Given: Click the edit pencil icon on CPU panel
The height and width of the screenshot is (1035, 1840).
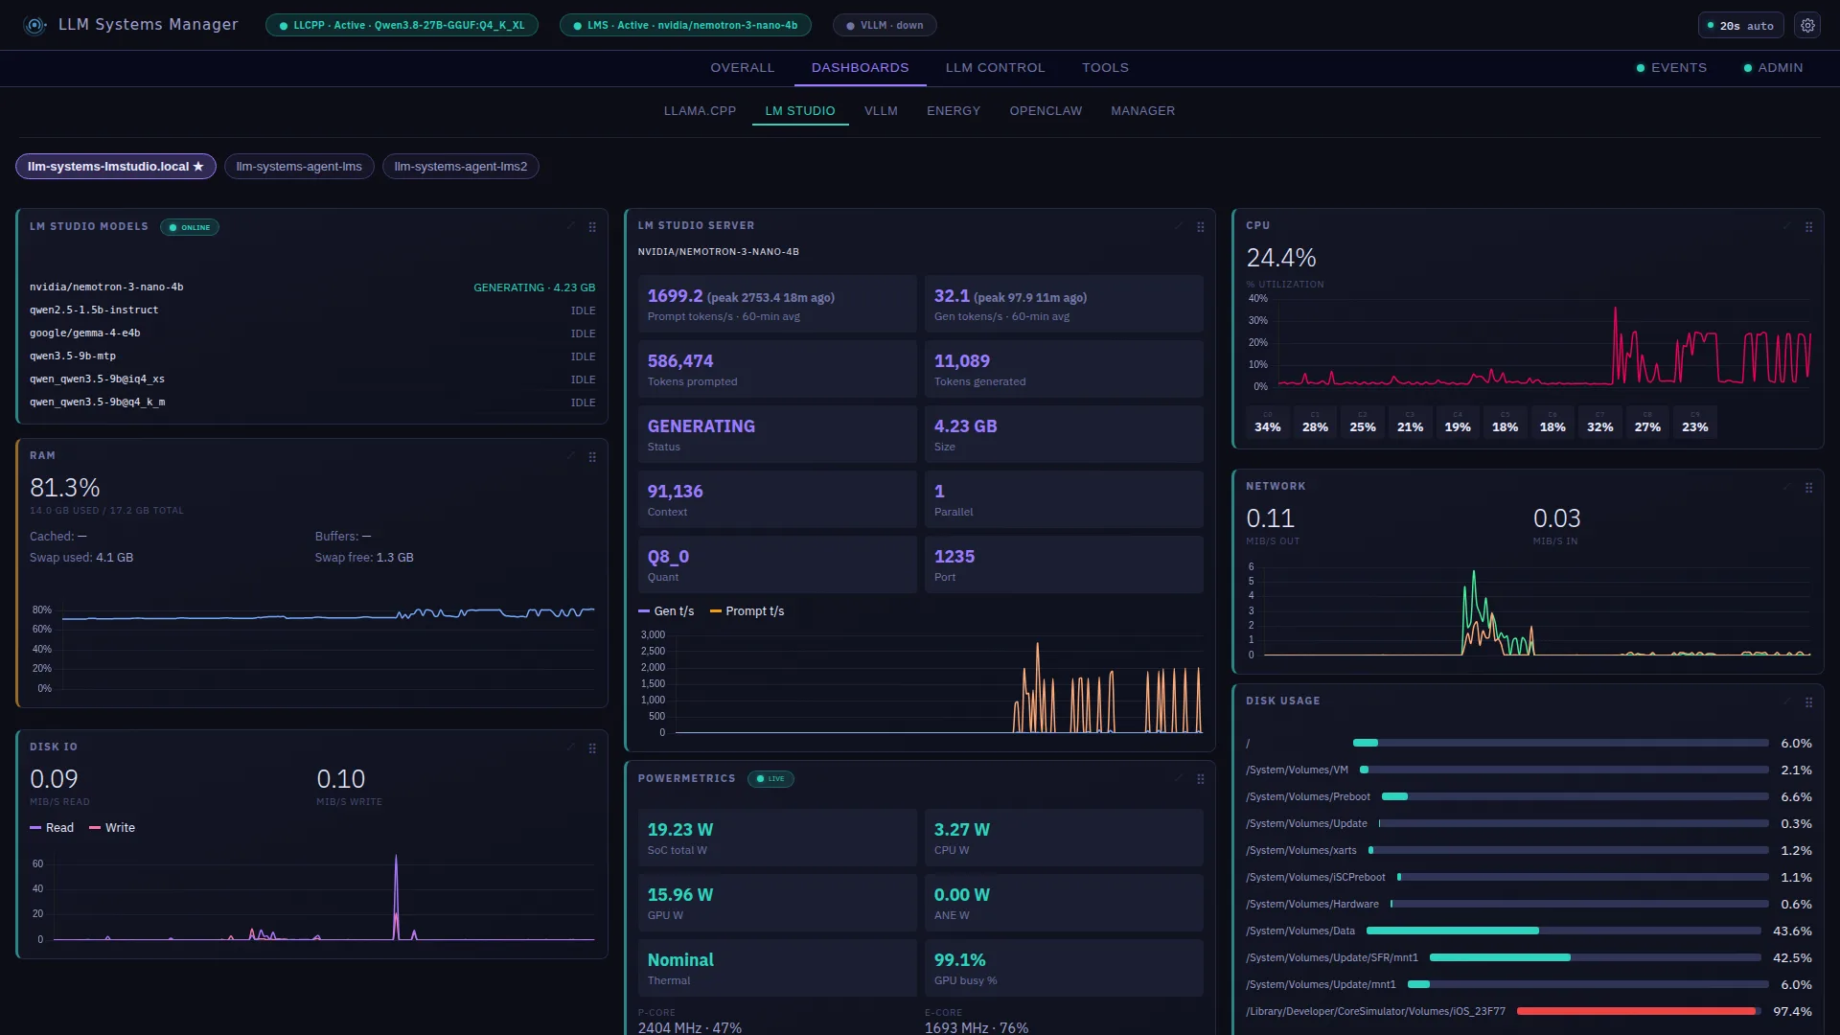Looking at the screenshot, I should click(x=1787, y=226).
